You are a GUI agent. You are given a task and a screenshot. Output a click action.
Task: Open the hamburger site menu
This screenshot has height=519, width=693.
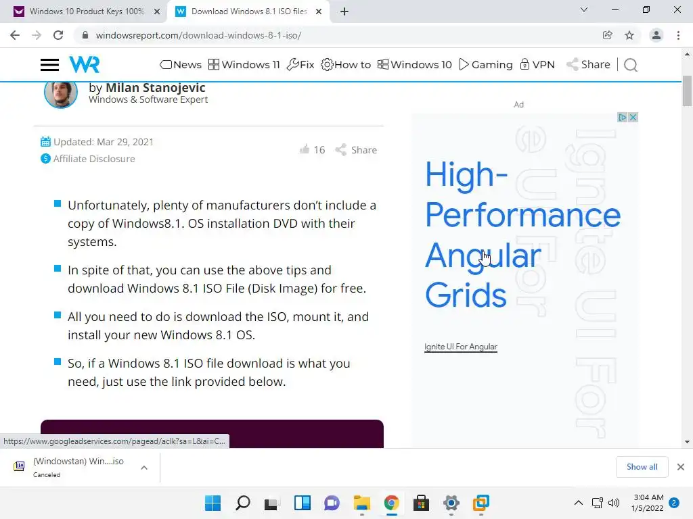point(49,65)
